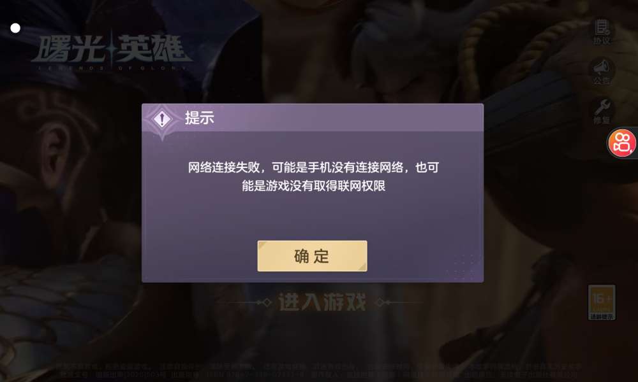Tap the dimmed 进入游戏 button
Screen dimensions: 638x382
pos(322,302)
